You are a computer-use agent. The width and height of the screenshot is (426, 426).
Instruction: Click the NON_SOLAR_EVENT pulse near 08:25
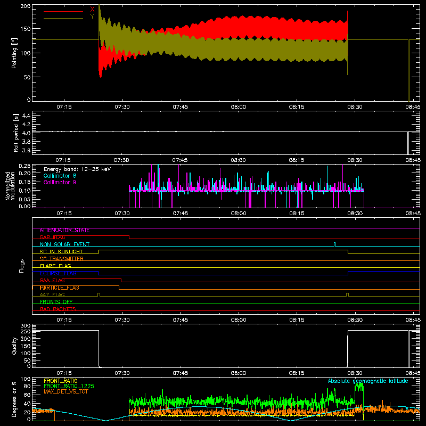[x=335, y=244]
